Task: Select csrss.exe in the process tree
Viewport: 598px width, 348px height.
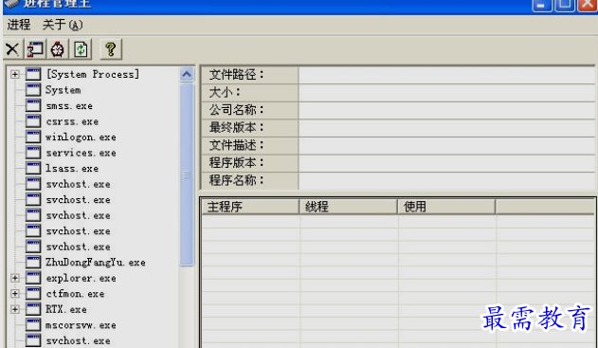Action: 72,121
